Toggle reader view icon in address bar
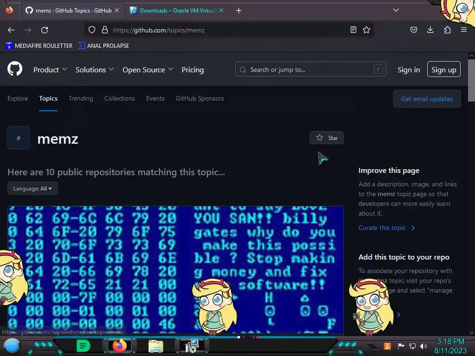Viewport: 475px width, 356px height. pyautogui.click(x=353, y=30)
